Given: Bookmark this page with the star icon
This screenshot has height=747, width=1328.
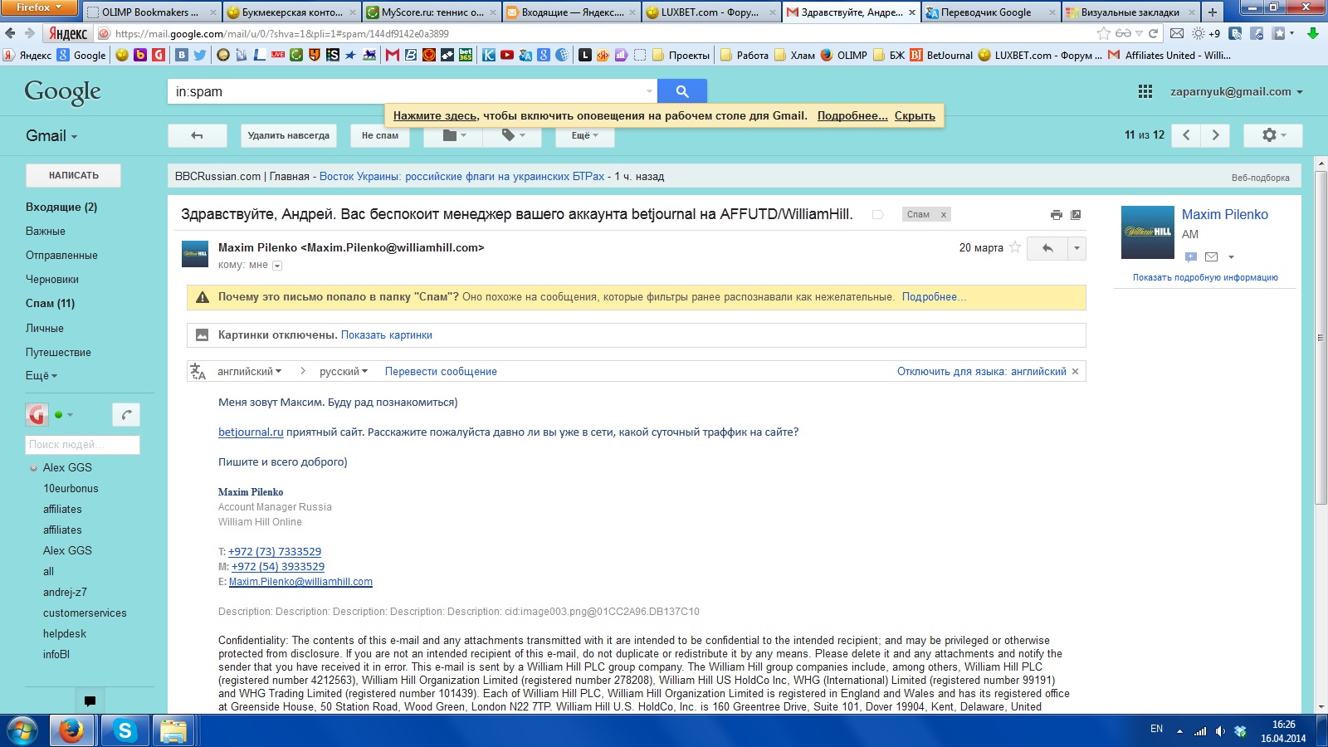Looking at the screenshot, I should (1103, 34).
